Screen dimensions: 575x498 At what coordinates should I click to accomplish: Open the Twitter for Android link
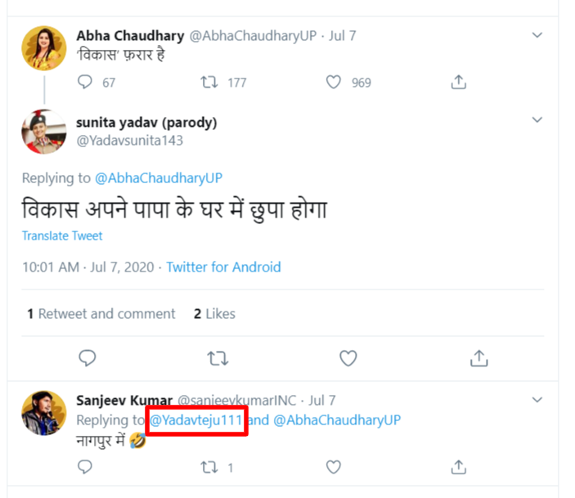223,267
